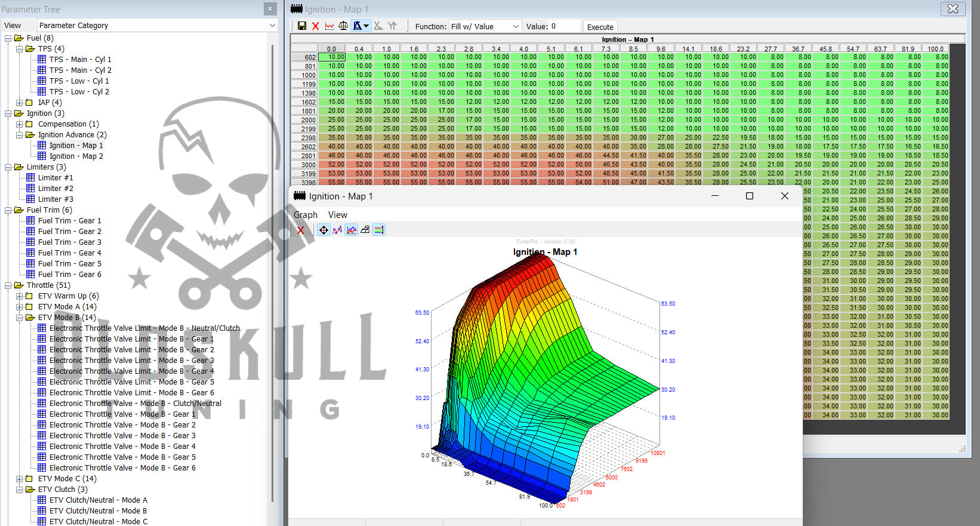Select TPS - Low - Cyl 2 table
This screenshot has width=980, height=526.
pos(79,91)
